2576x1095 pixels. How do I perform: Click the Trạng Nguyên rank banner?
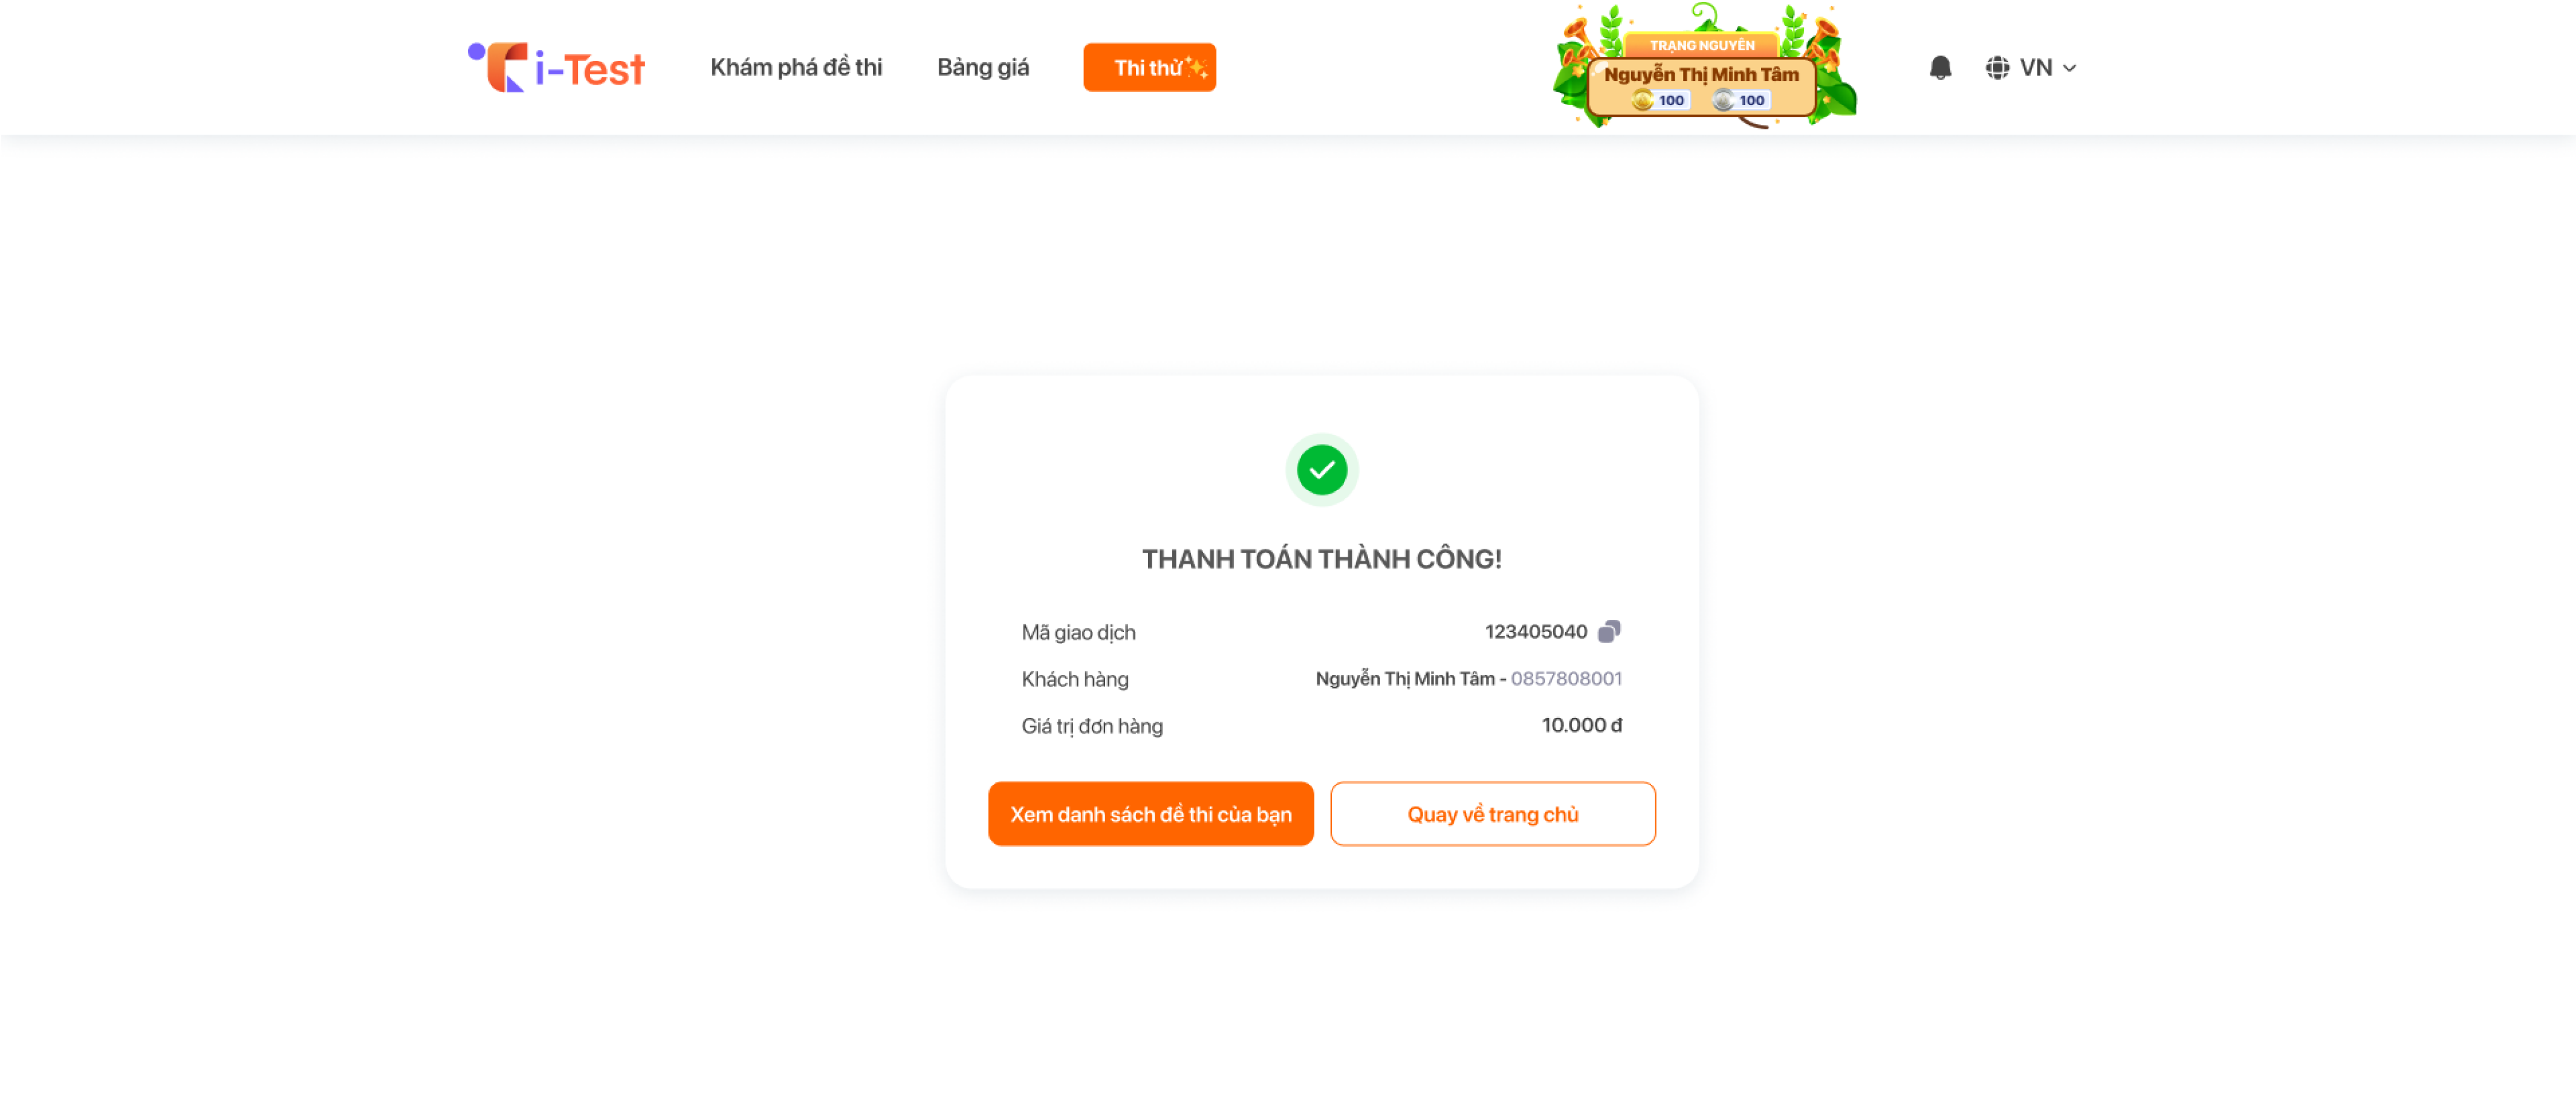[x=1702, y=45]
